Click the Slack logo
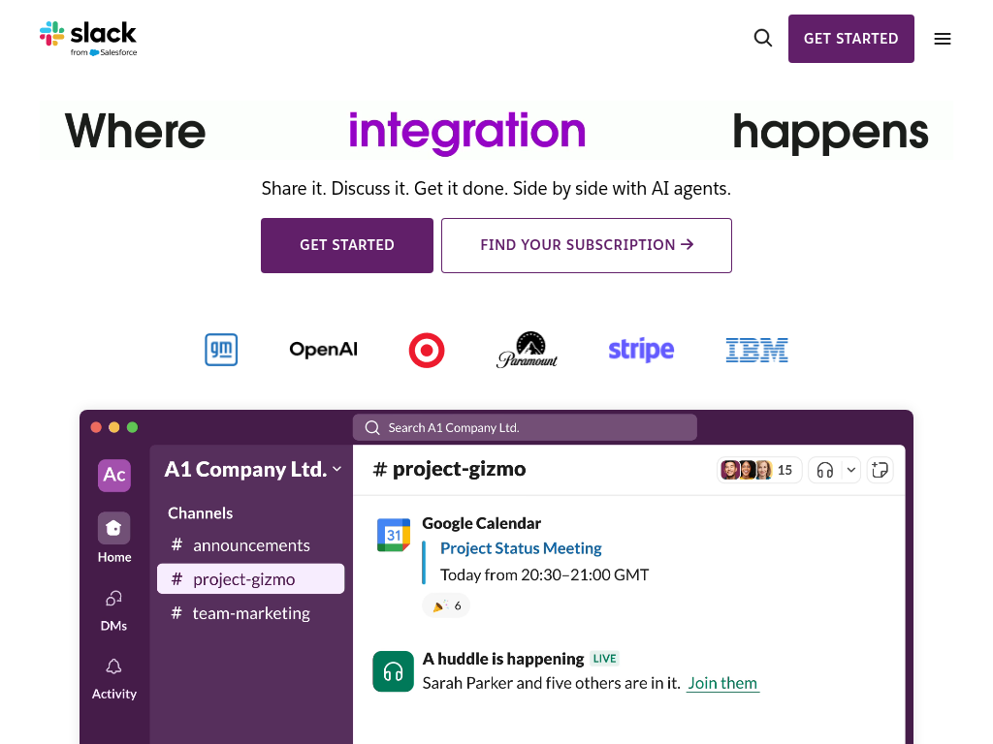993x744 pixels. point(88,38)
